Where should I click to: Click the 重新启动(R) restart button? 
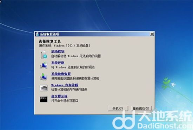point(141,108)
